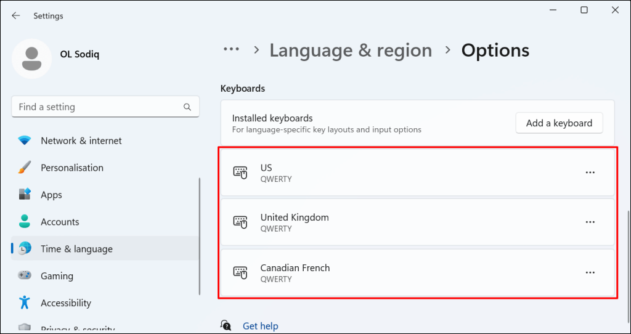Screen dimensions: 631x334
Task: Click Add a keyboard button
Action: [x=559, y=123]
